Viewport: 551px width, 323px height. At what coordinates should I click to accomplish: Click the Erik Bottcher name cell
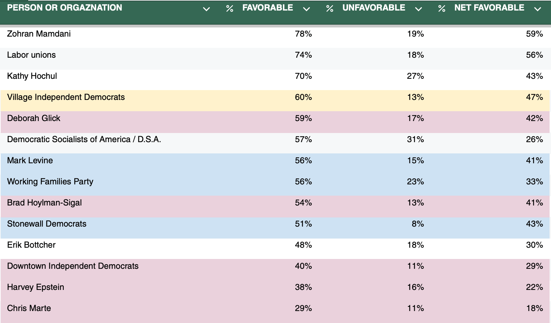[31, 245]
